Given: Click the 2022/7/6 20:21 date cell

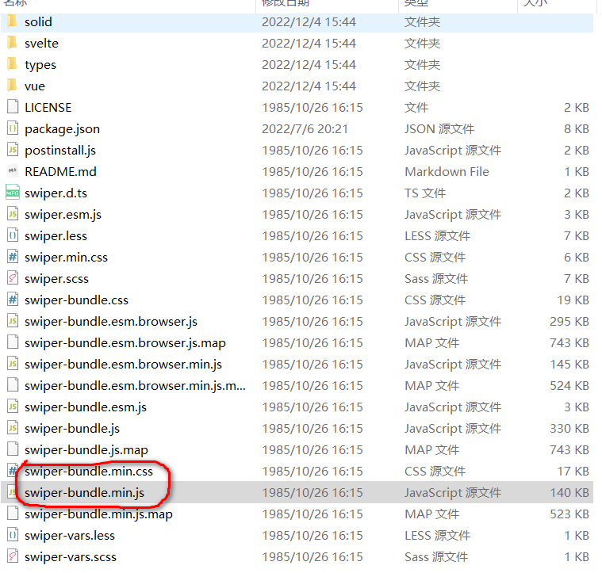Looking at the screenshot, I should (305, 129).
